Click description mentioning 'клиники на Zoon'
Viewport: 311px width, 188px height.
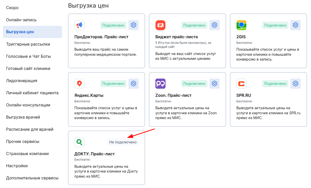coord(186,113)
